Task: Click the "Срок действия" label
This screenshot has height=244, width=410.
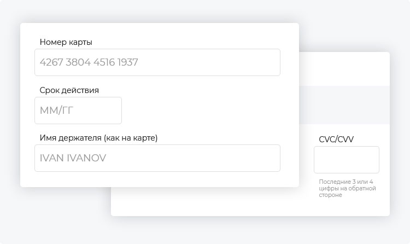Action: coord(69,90)
